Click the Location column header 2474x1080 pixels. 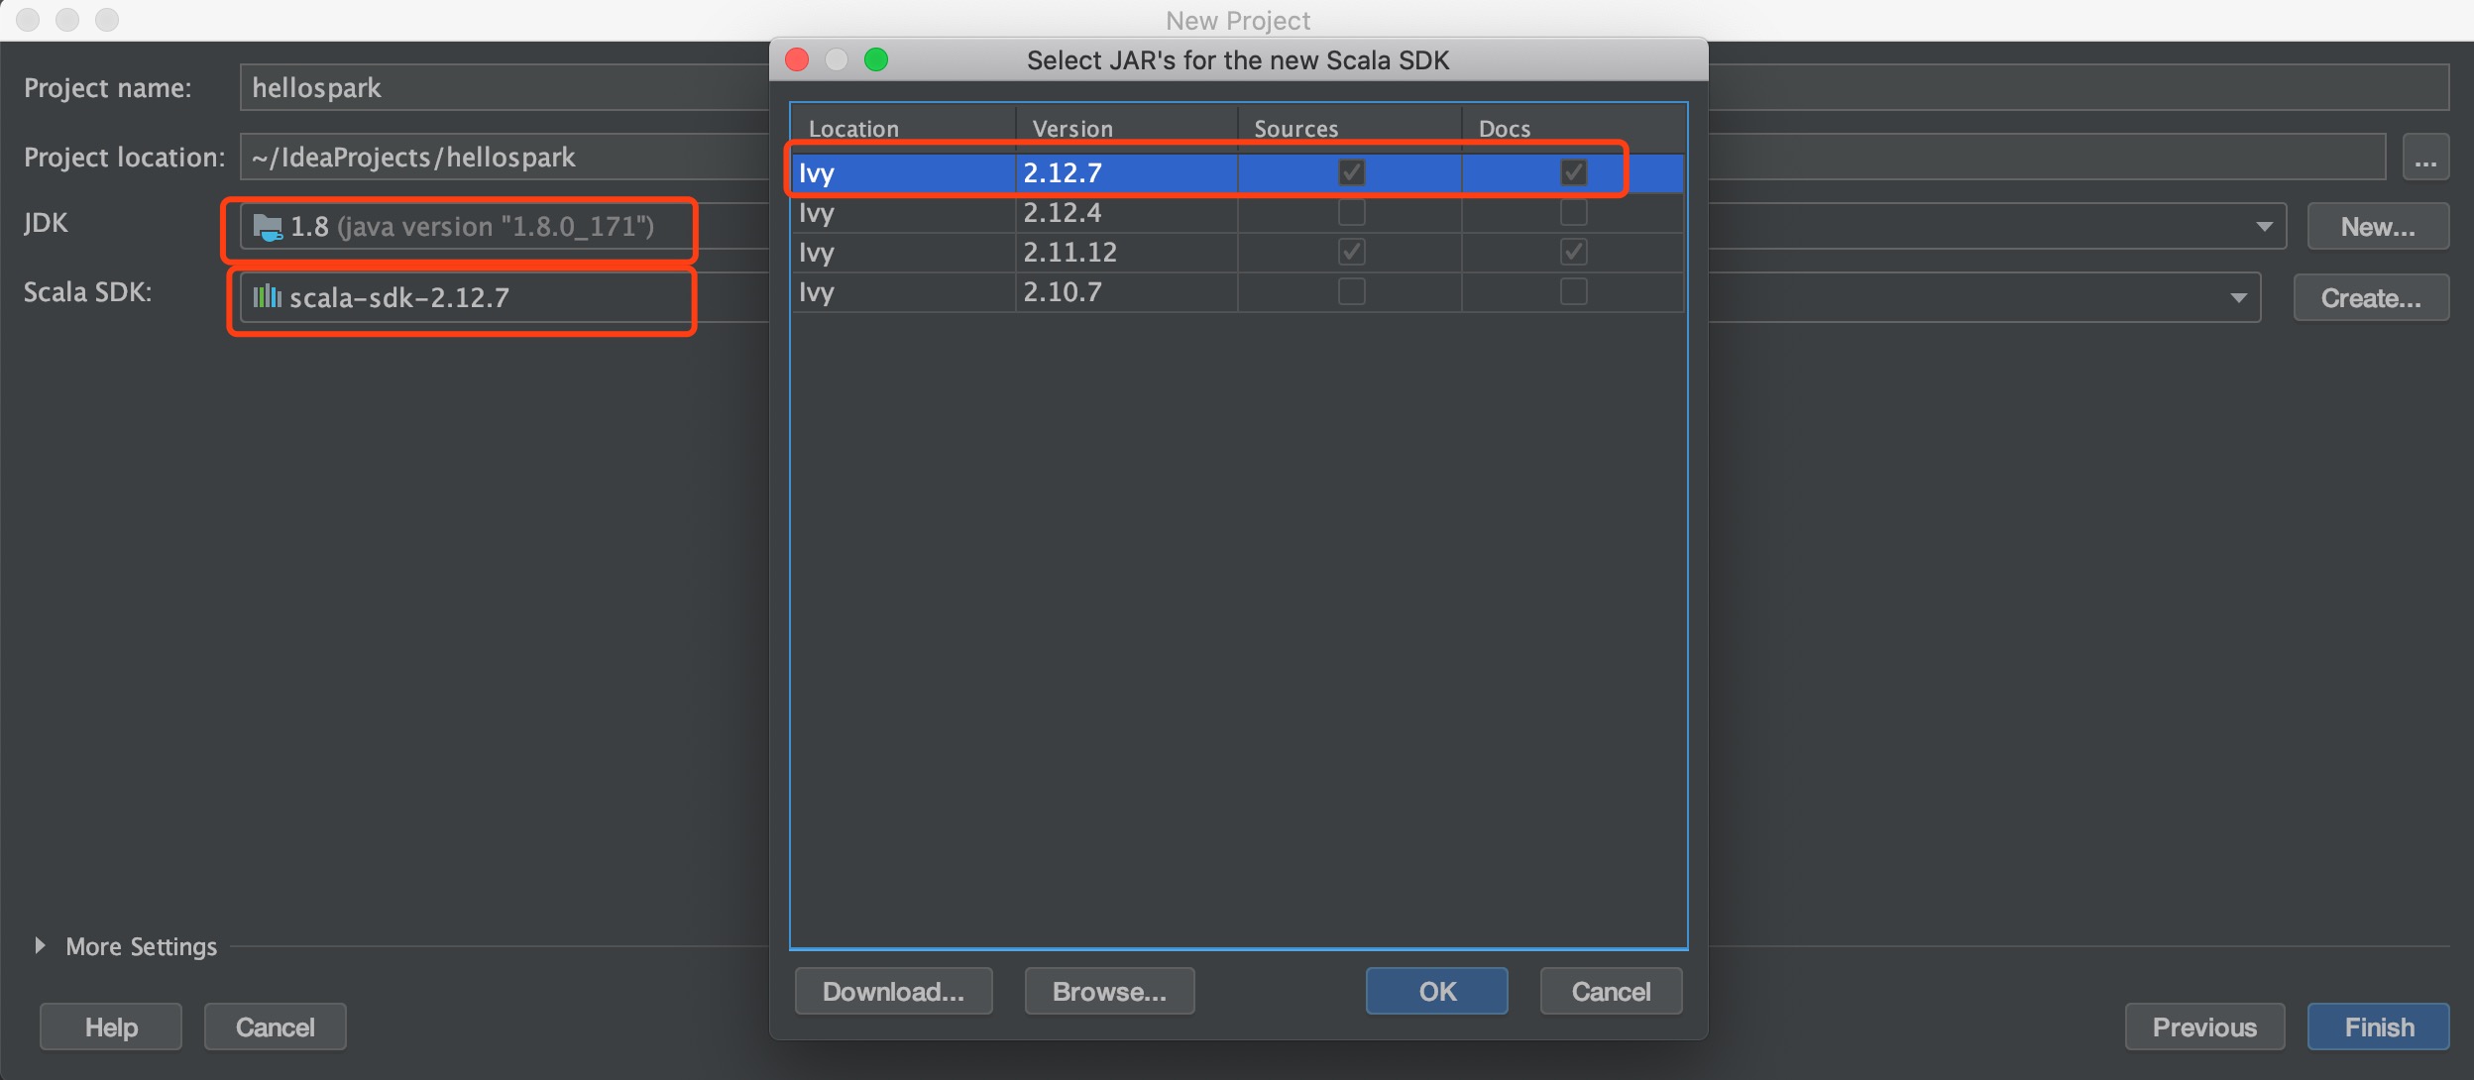[x=853, y=129]
